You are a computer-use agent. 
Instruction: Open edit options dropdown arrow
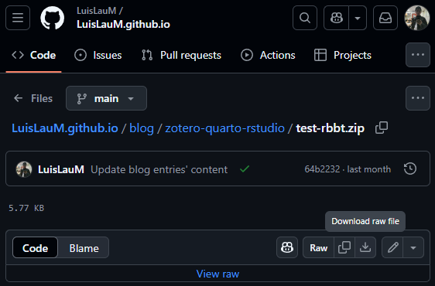click(x=413, y=247)
